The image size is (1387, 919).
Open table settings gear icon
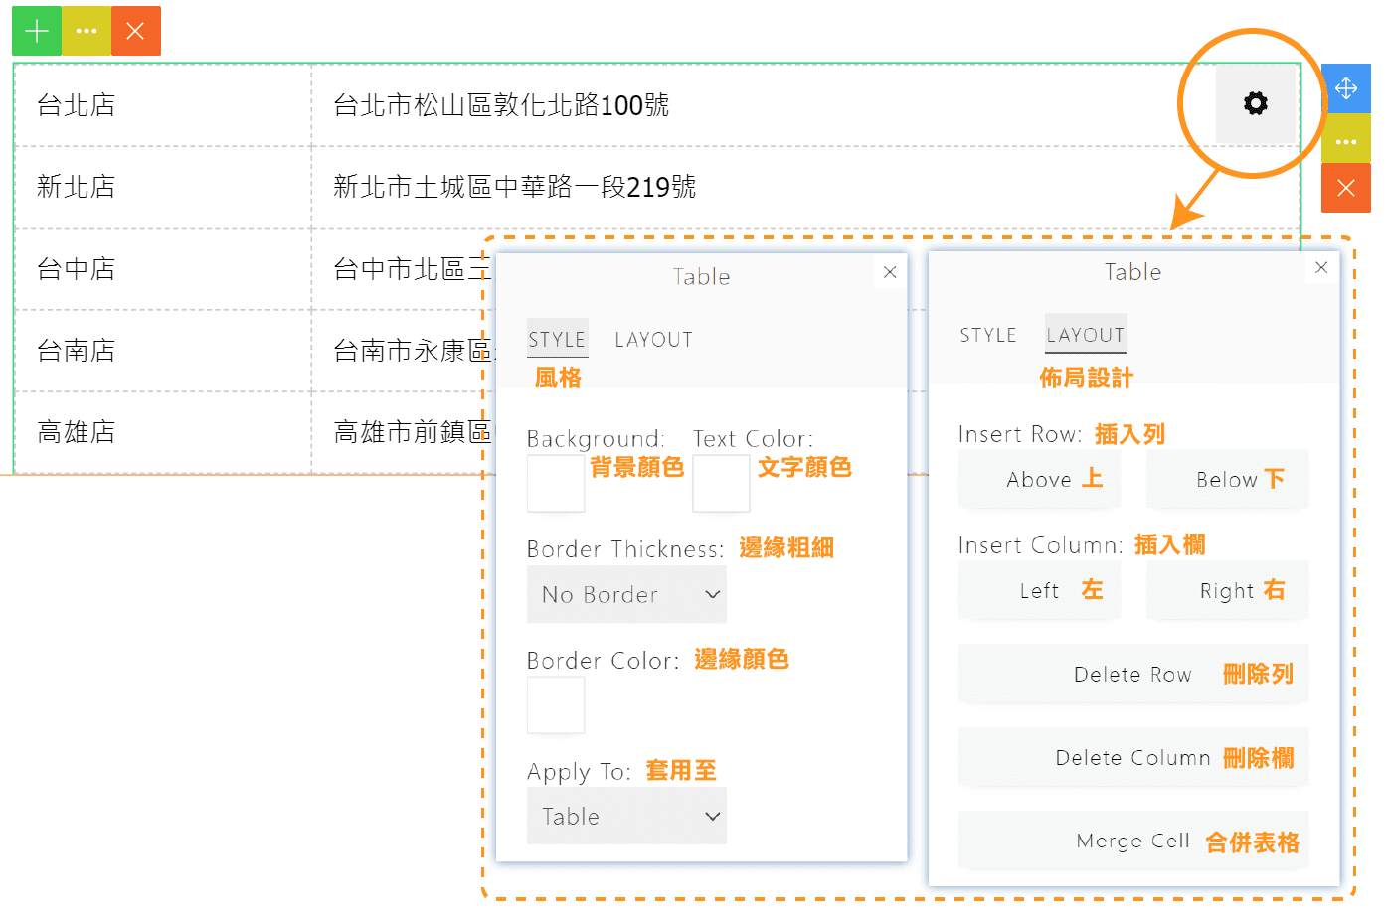[1256, 103]
